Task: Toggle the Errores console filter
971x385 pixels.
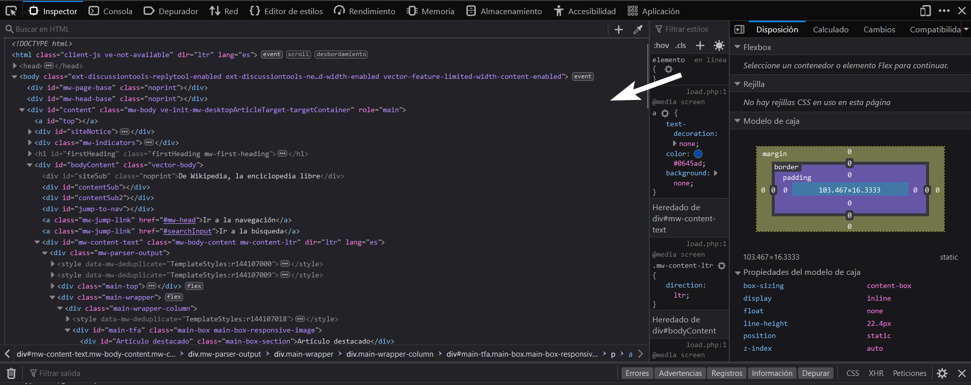Action: (637, 373)
